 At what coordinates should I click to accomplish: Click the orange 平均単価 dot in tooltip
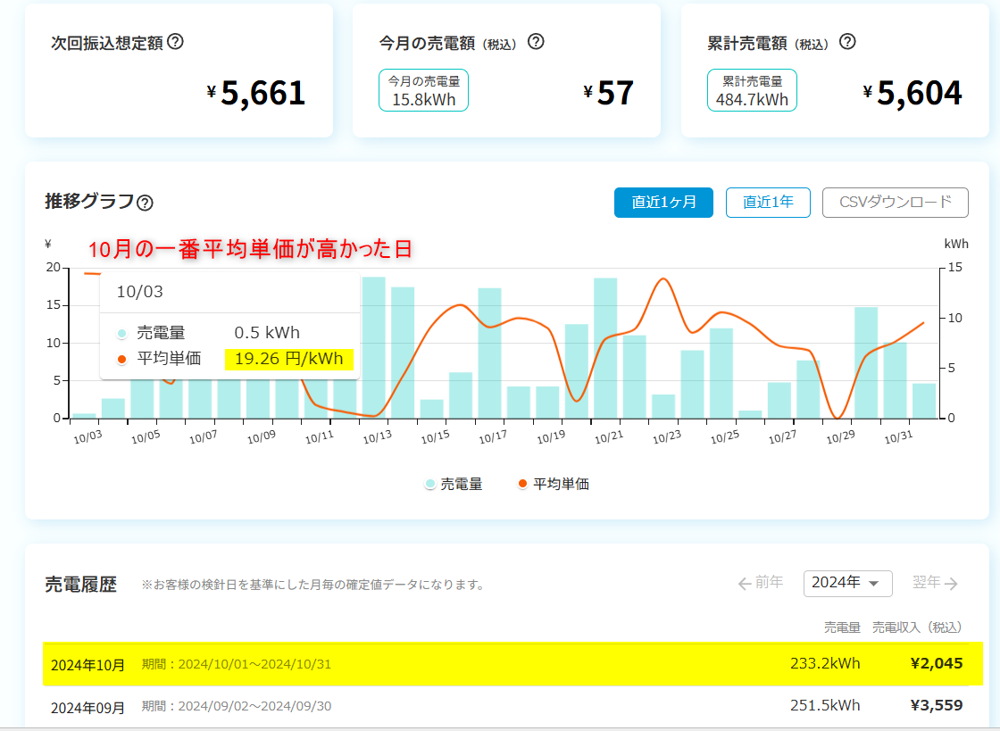[x=122, y=360]
